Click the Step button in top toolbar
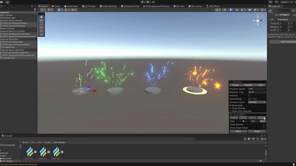The image size is (296, 166). [x=154, y=2]
